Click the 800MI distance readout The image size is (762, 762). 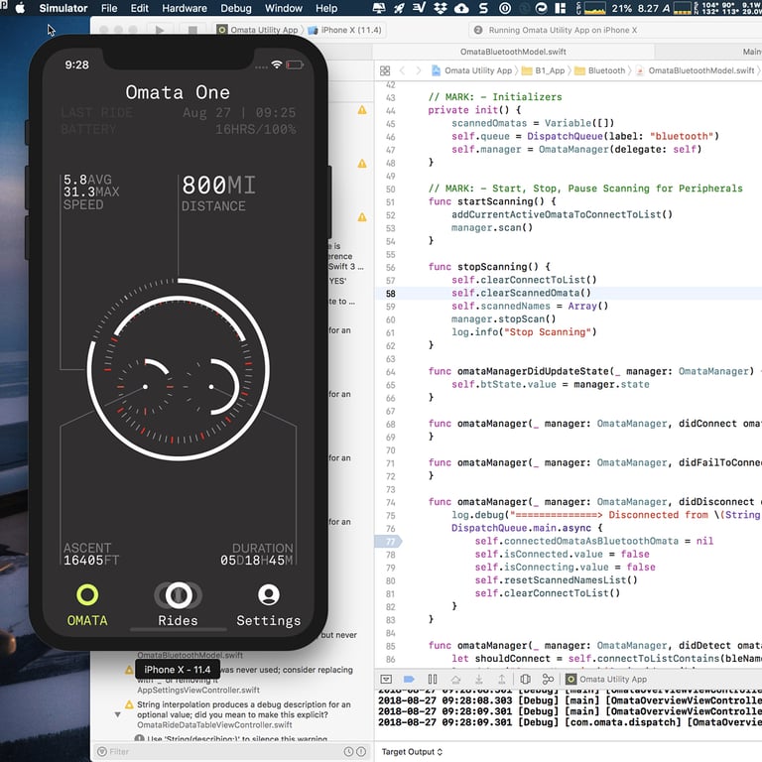tap(218, 186)
